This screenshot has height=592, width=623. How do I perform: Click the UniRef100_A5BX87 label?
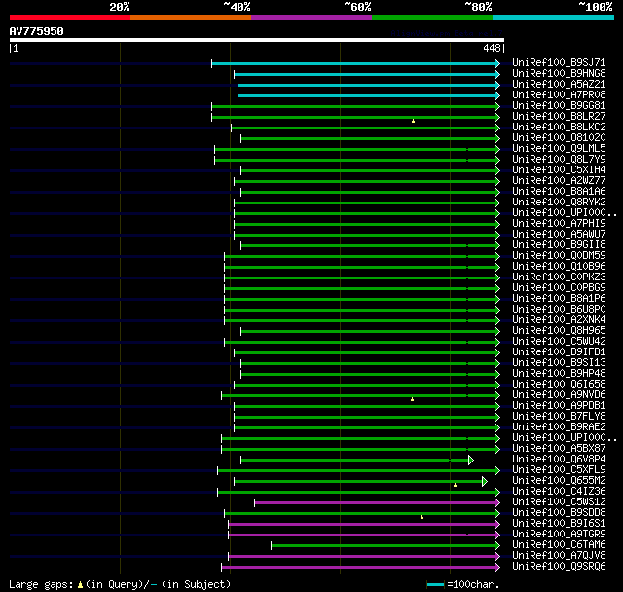tap(559, 449)
